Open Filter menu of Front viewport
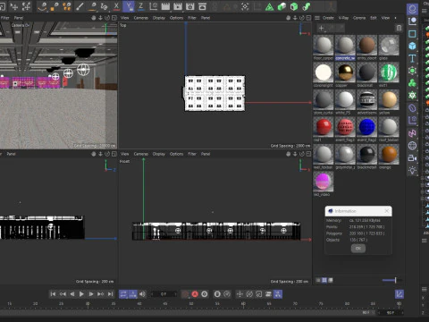The image size is (429, 322). click(x=192, y=154)
